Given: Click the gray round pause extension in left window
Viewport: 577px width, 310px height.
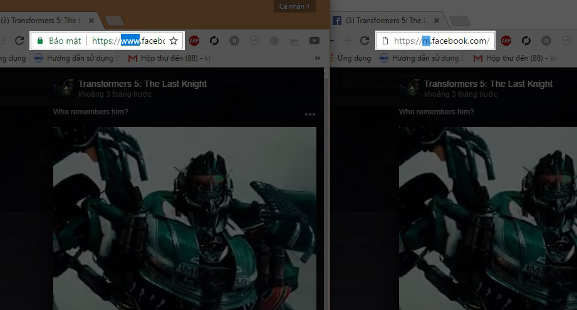Looking at the screenshot, I should [234, 41].
